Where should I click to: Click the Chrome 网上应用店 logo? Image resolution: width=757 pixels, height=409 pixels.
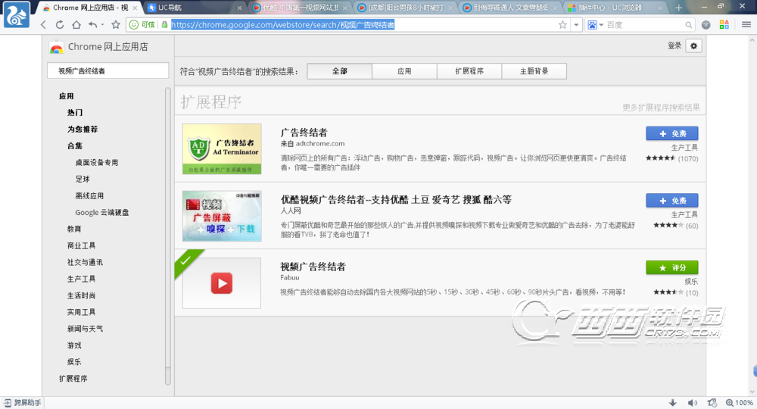click(99, 47)
